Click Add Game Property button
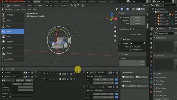Viewport: 177px width, 100px height. [135, 86]
